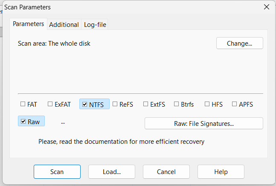Cancel the Scan Parameters dialog
This screenshot has height=186, width=276.
tap(166, 172)
